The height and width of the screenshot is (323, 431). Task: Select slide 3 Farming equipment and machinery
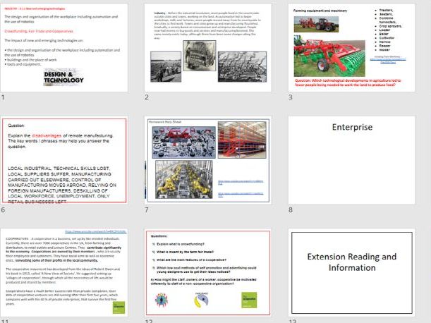(351, 47)
